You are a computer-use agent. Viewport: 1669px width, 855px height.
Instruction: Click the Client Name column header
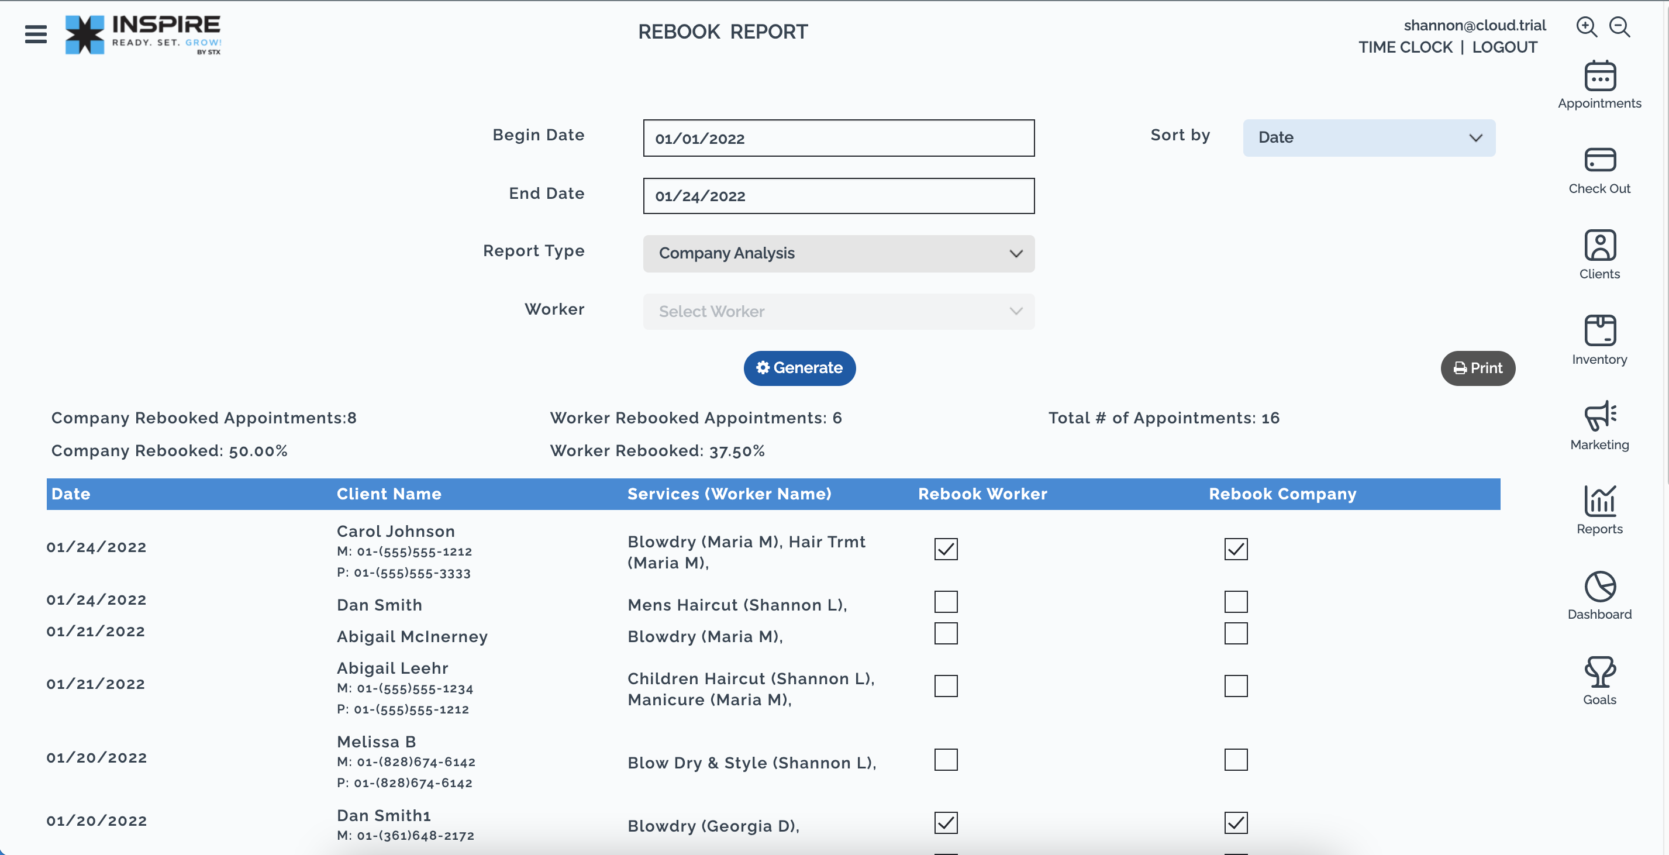click(x=389, y=494)
